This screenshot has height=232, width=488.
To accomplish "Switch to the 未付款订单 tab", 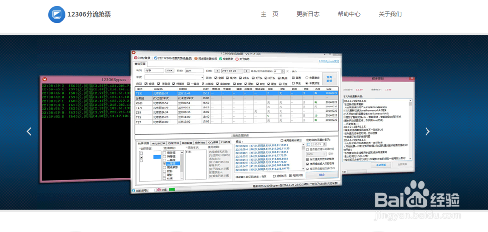I will pyautogui.click(x=159, y=143).
